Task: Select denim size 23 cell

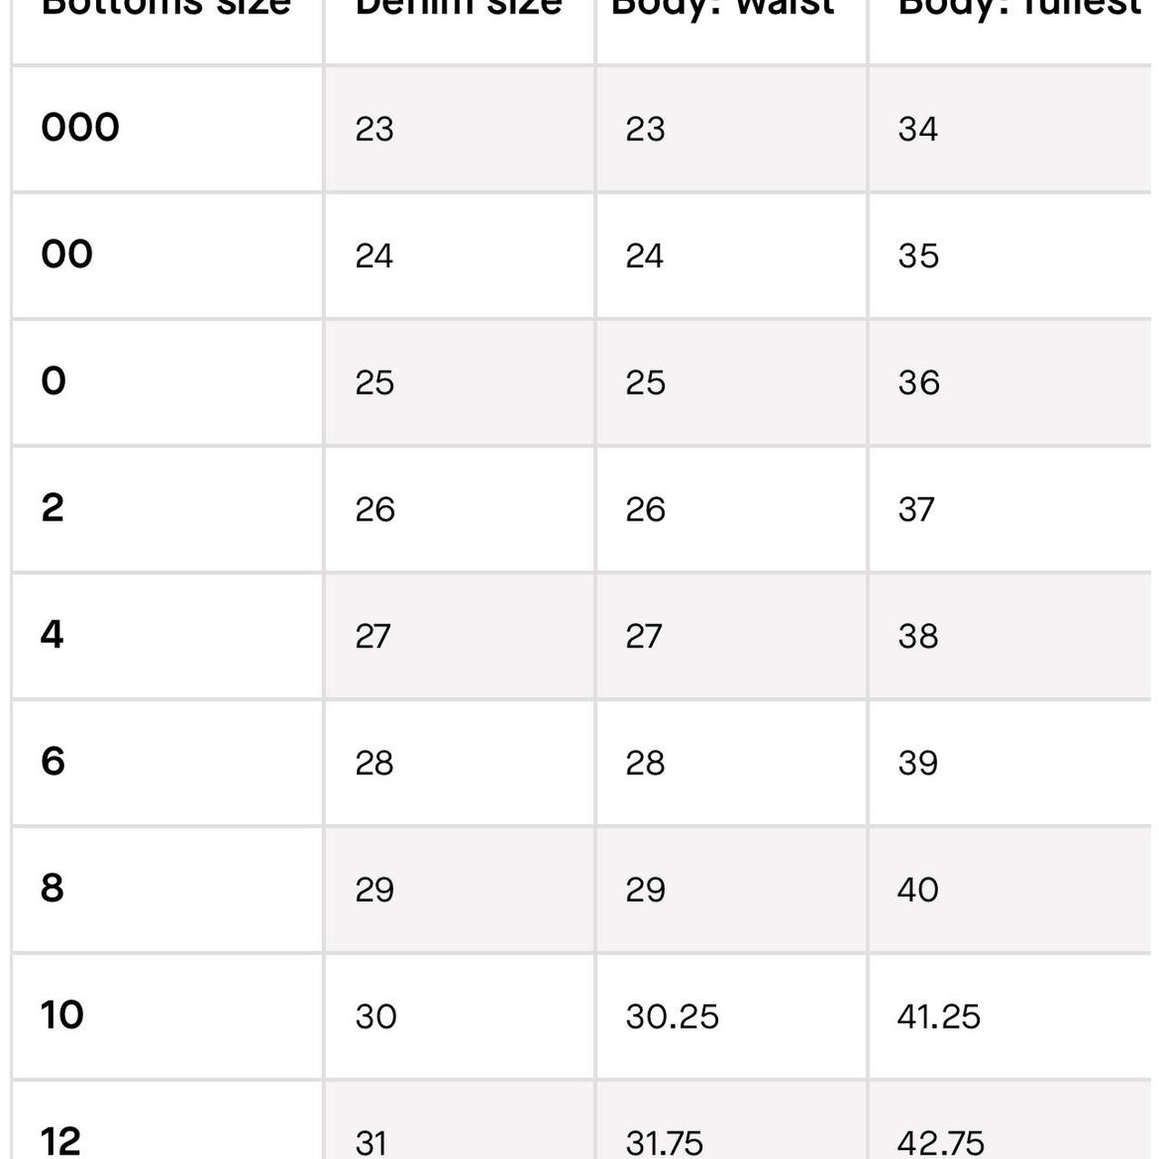Action: coord(459,129)
